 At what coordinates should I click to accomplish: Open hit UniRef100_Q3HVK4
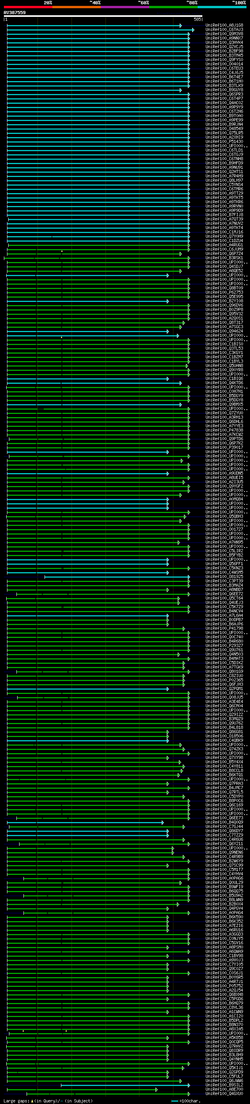coord(224,42)
